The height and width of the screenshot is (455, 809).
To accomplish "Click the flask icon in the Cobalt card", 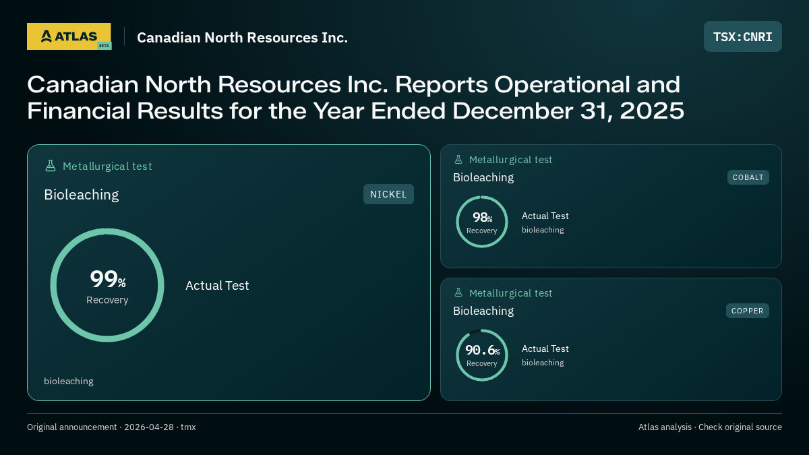I will 458,160.
